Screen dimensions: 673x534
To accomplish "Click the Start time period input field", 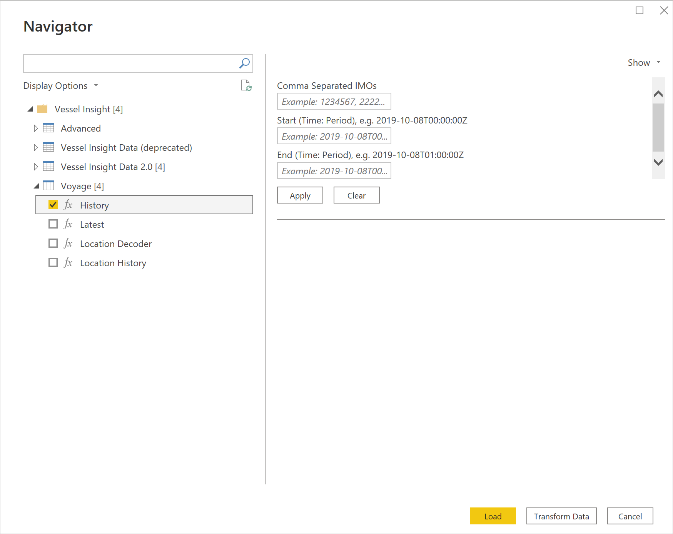I will tap(334, 136).
